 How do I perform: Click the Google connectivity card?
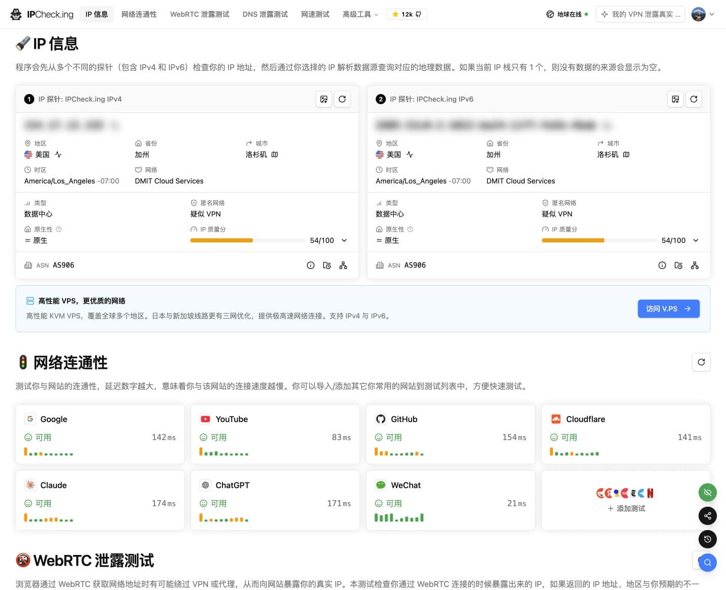click(100, 434)
